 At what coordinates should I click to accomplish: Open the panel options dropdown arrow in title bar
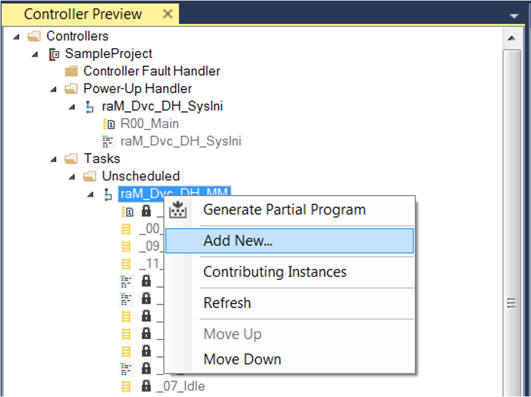click(x=514, y=16)
